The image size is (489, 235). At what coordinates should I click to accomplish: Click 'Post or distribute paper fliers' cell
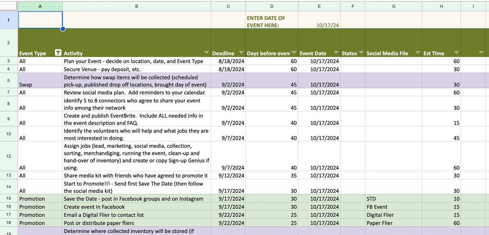point(137,223)
